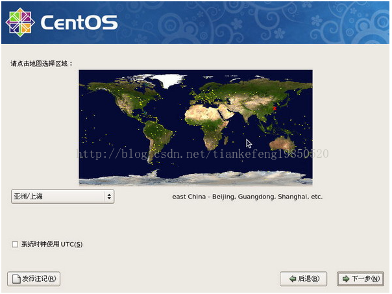Go back with the 后退 button

pos(303,279)
